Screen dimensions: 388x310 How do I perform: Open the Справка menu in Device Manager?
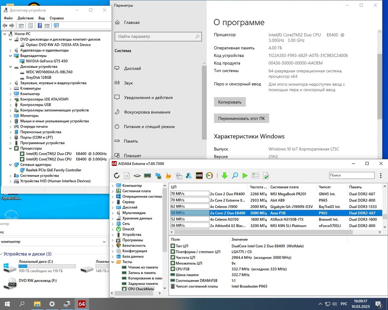[57, 18]
